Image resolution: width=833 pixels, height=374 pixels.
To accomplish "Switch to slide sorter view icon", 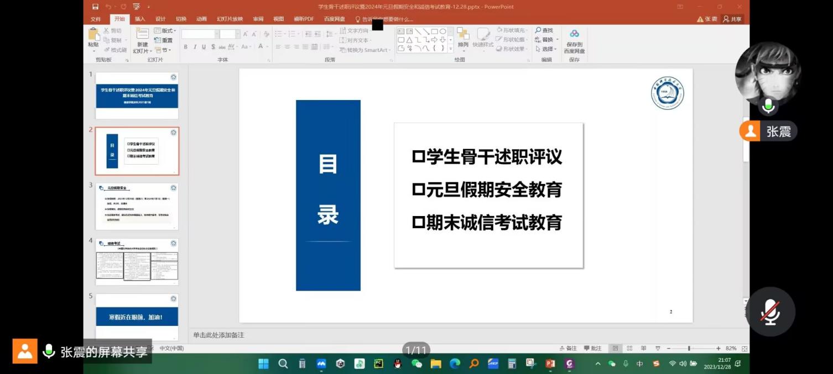I will click(629, 349).
